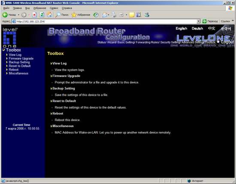Open Forwarding Rules navigation link
The width and height of the screenshot is (236, 184).
tap(147, 42)
